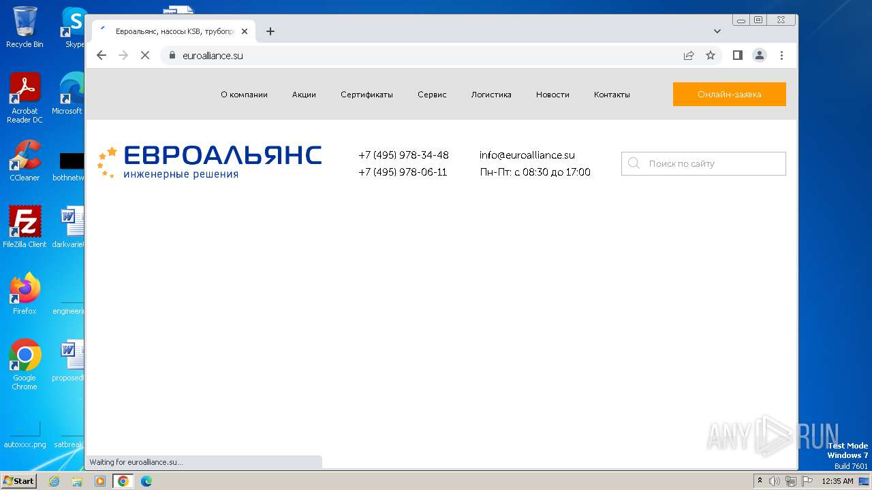Viewport: 872px width, 490px height.
Task: Open the Chrome profile avatar
Action: pyautogui.click(x=760, y=55)
